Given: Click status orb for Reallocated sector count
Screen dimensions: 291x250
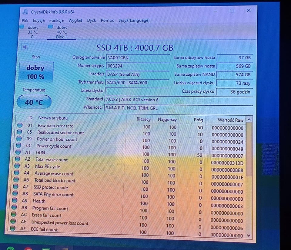Looking at the screenshot, I should (x=19, y=132).
